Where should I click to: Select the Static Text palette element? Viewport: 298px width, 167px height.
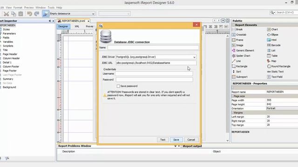275,71
